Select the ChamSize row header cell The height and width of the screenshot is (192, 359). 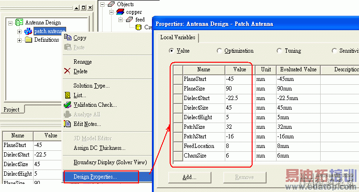tap(178, 156)
